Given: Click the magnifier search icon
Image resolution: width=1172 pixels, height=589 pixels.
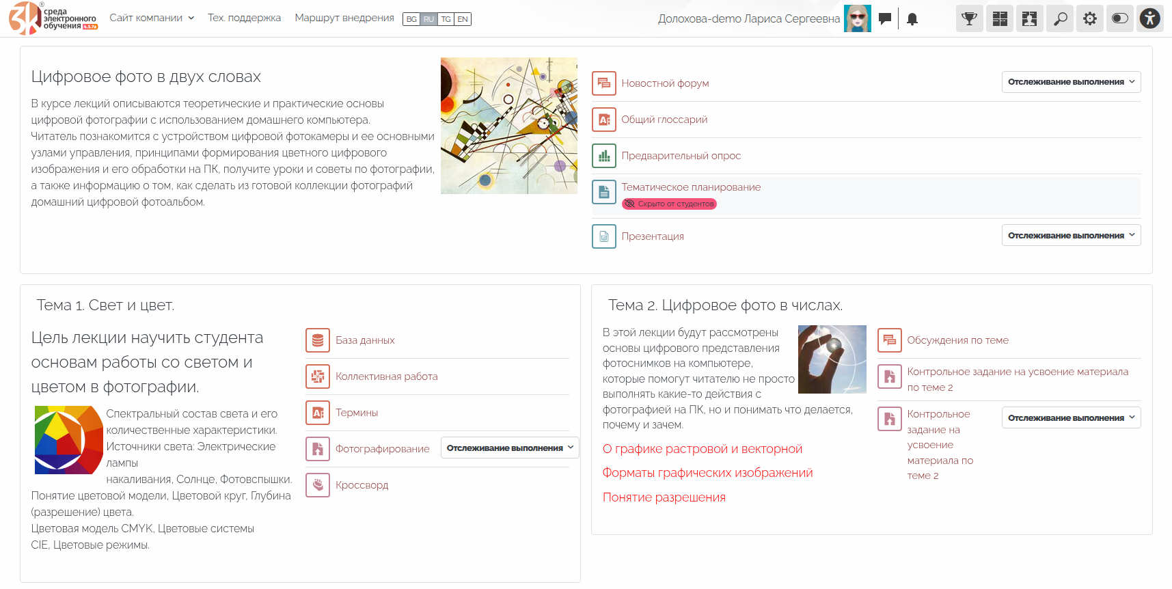Looking at the screenshot, I should (x=1060, y=18).
